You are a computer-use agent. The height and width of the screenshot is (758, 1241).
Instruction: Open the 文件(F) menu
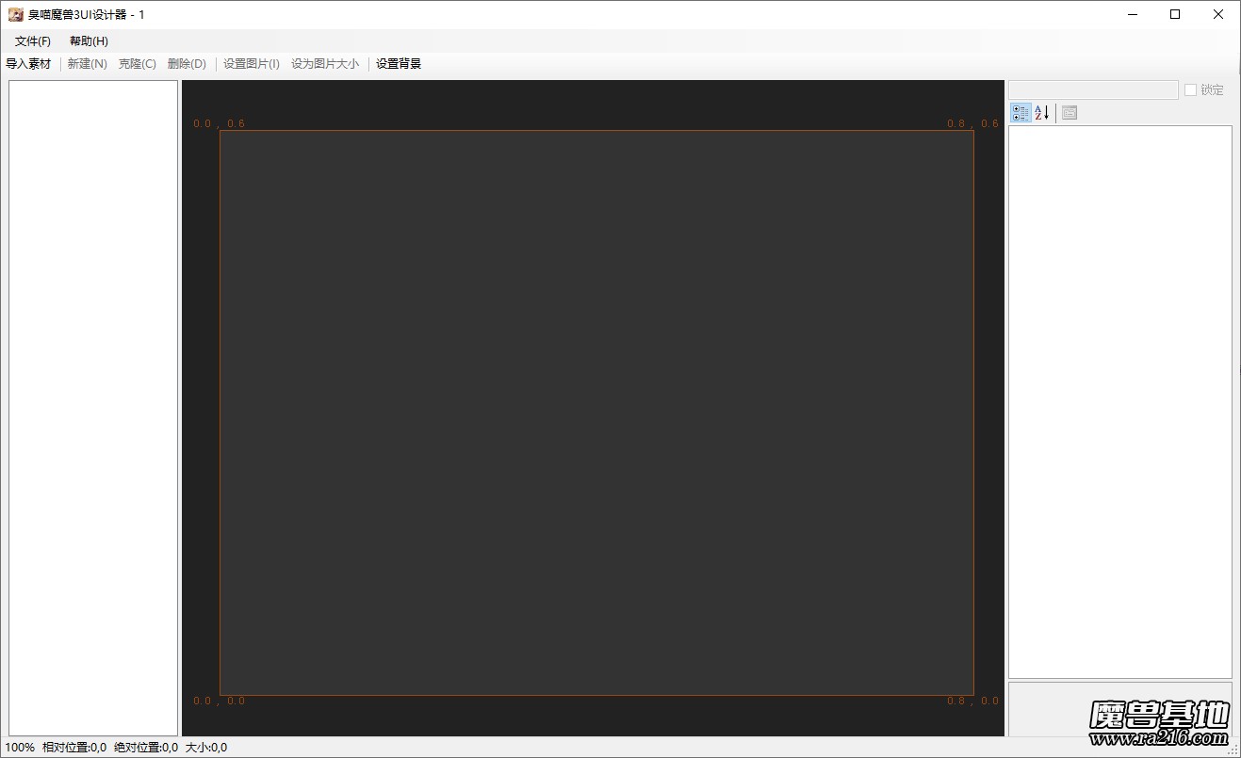33,41
